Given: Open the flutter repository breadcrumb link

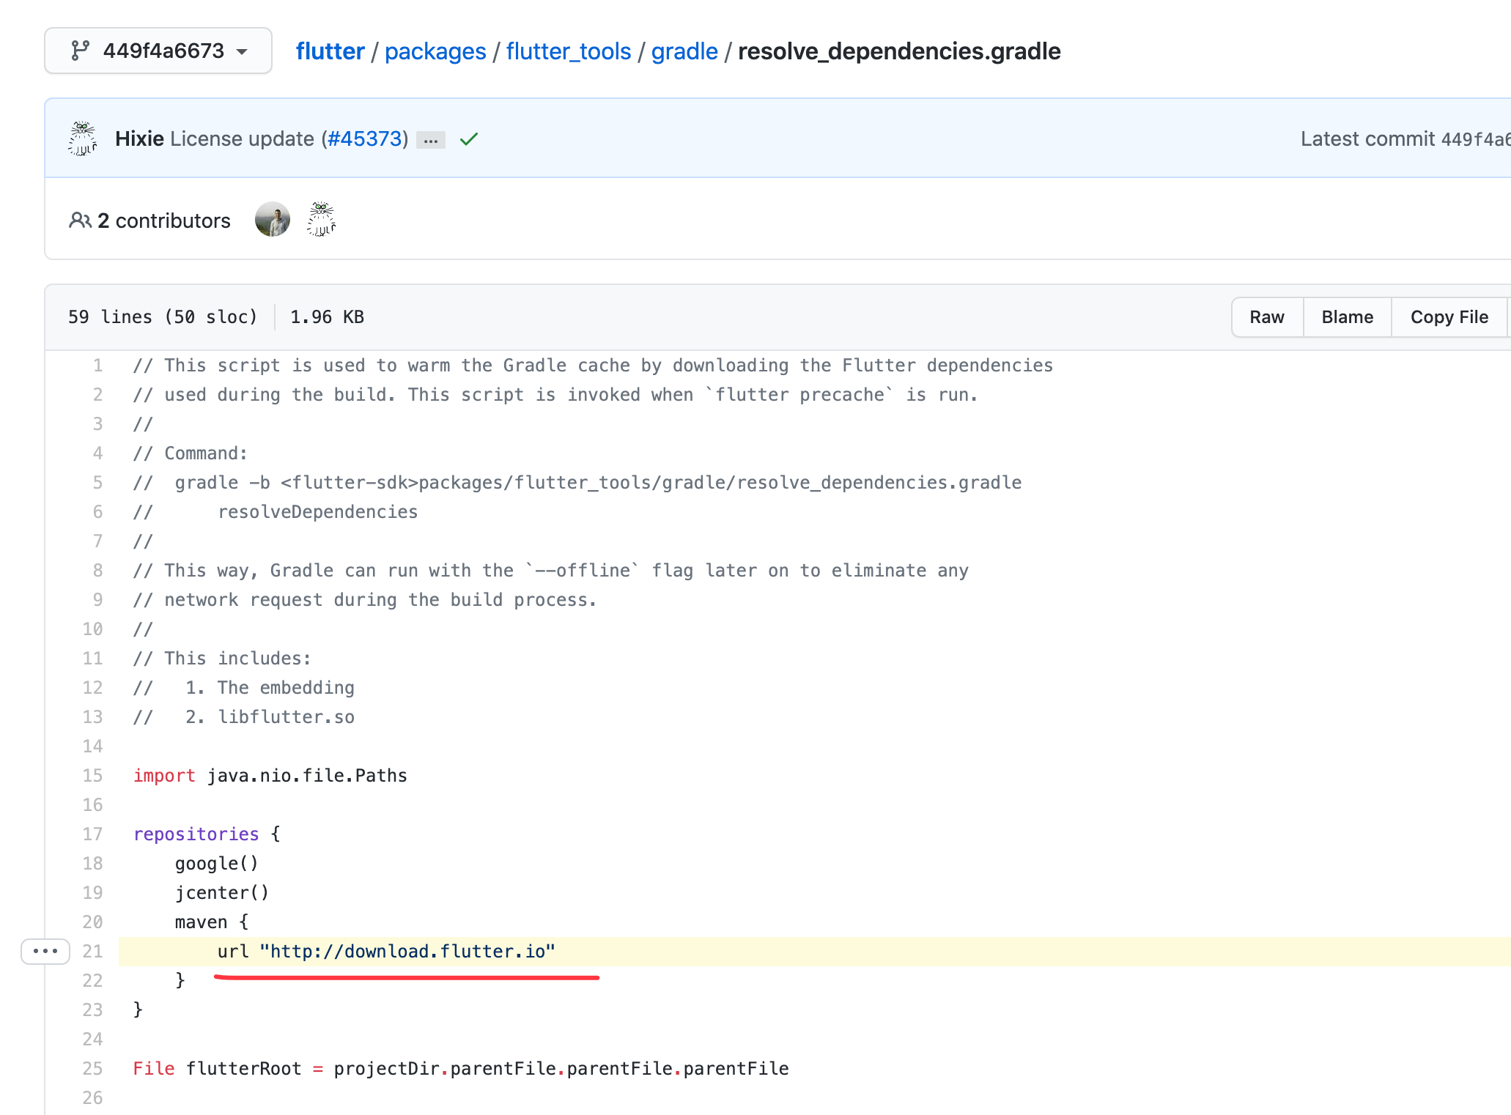Looking at the screenshot, I should click(330, 51).
